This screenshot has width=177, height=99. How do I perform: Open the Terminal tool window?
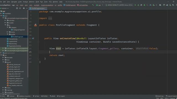11,96
